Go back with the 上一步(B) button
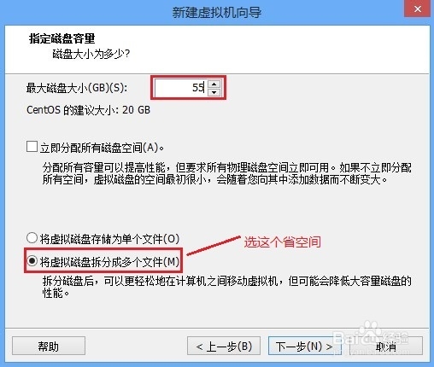The image size is (434, 367). (224, 347)
